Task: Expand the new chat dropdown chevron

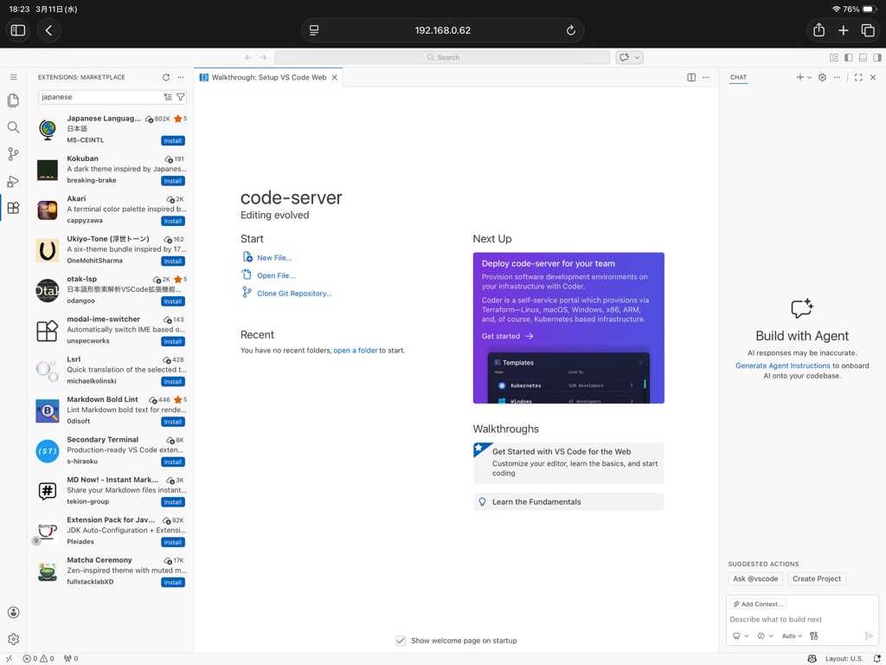Action: pyautogui.click(x=809, y=77)
